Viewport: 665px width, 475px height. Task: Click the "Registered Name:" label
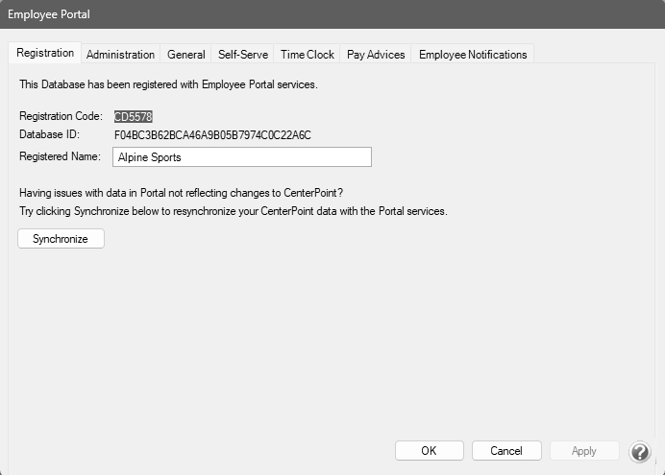pos(60,156)
